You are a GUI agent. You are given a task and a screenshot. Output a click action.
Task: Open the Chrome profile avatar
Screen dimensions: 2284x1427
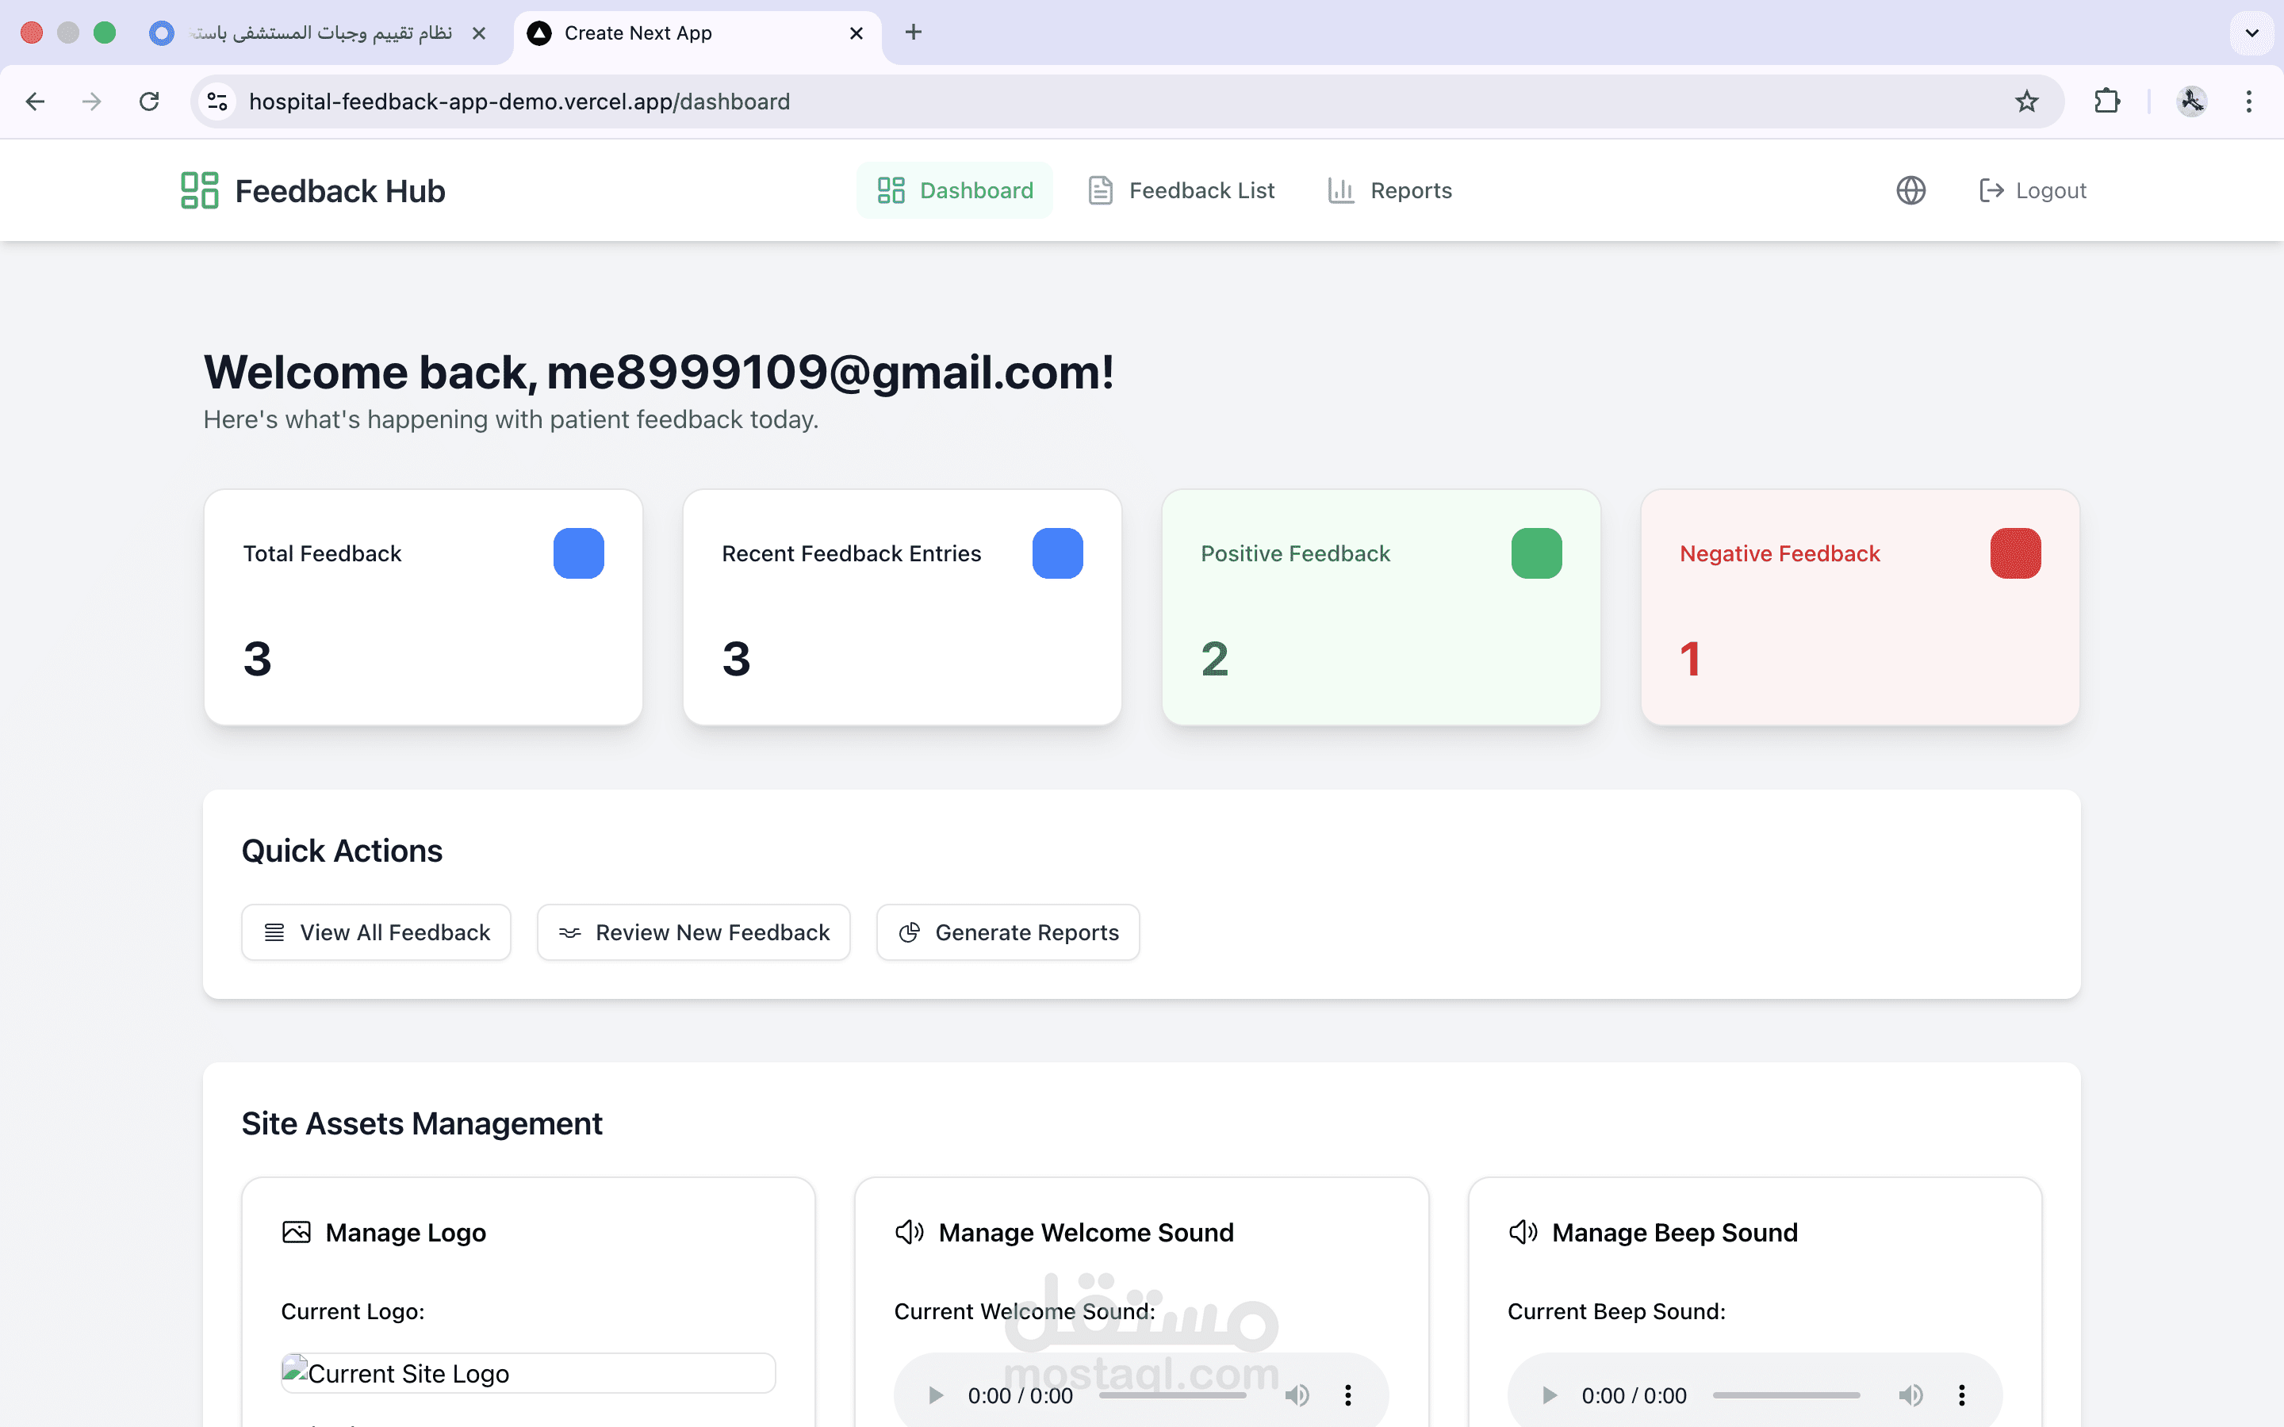pos(2191,101)
